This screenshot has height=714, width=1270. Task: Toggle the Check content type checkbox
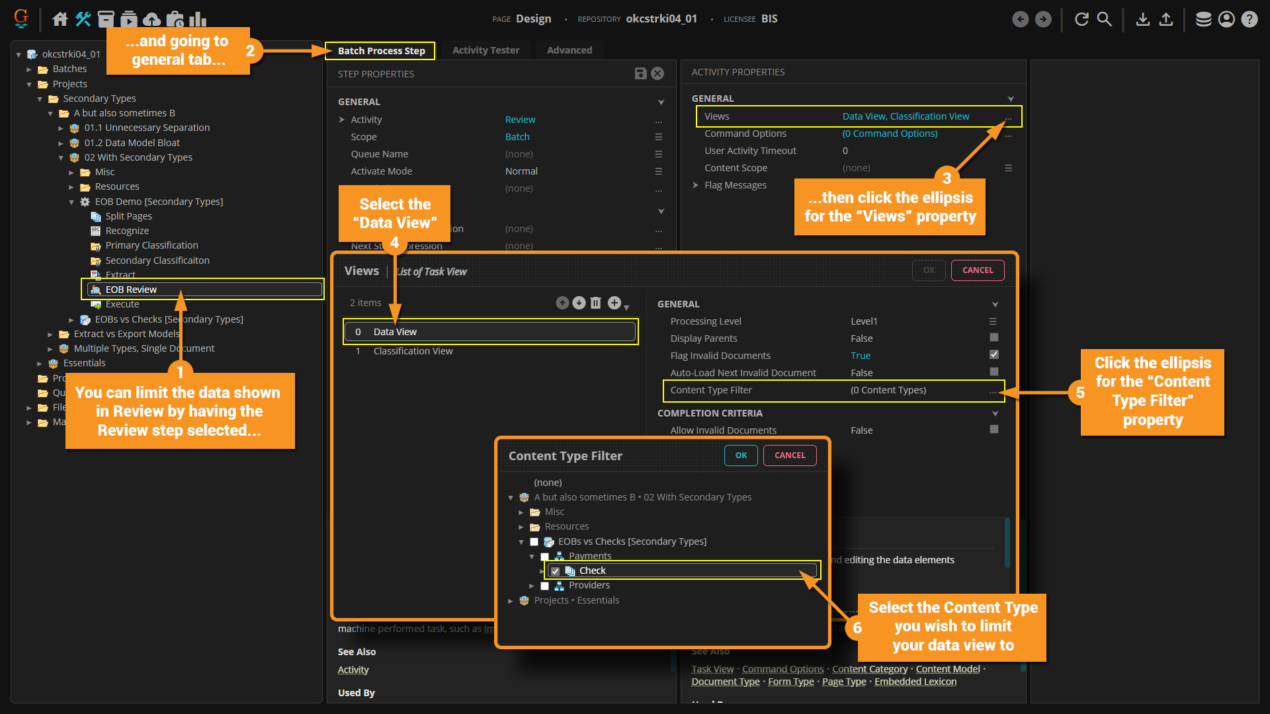pos(555,571)
